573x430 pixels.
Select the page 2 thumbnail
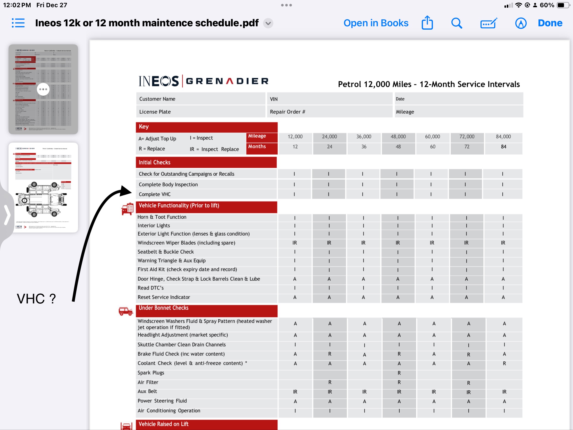click(x=43, y=187)
